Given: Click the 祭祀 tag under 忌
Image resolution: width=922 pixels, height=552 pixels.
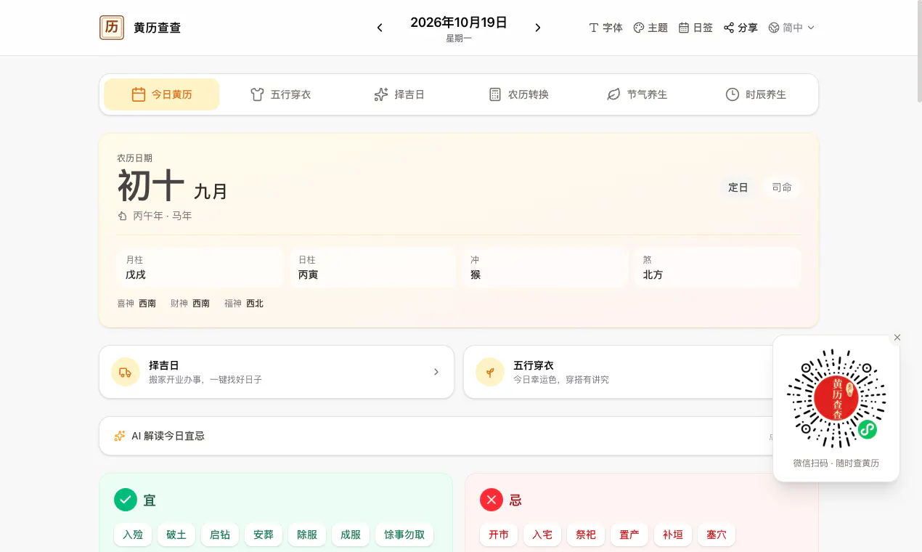Looking at the screenshot, I should [586, 535].
